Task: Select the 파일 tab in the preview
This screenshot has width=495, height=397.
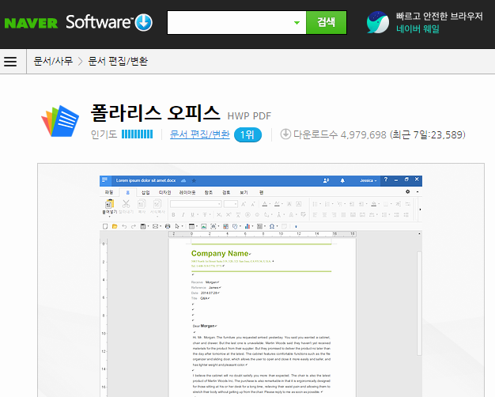Action: coord(109,192)
